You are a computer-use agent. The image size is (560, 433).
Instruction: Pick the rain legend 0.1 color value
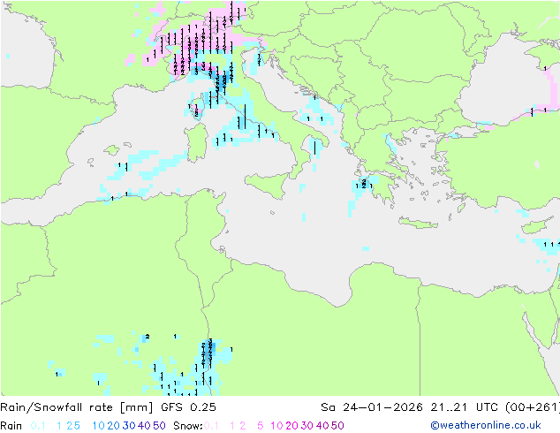pyautogui.click(x=38, y=426)
